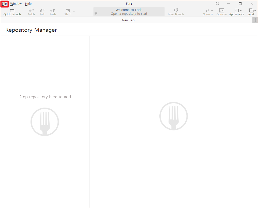Open the Help menu
The image size is (258, 208).
click(x=28, y=4)
